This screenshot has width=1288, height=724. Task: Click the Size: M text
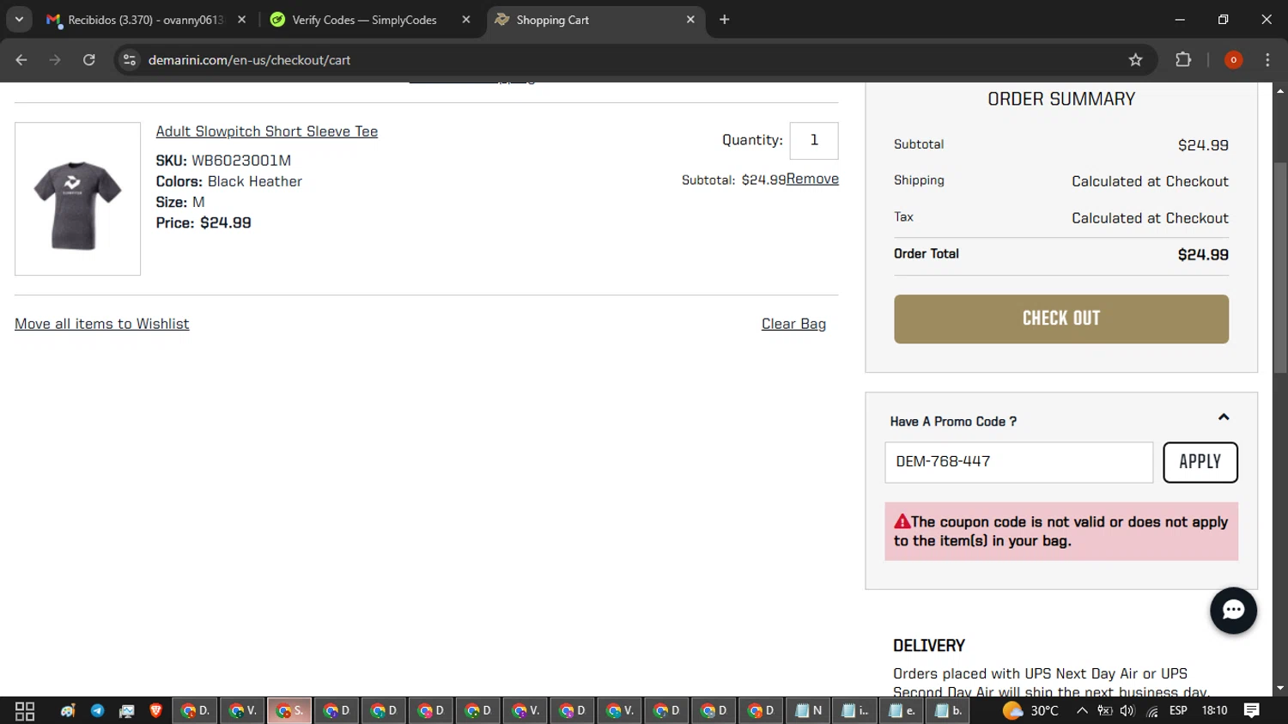point(180,203)
